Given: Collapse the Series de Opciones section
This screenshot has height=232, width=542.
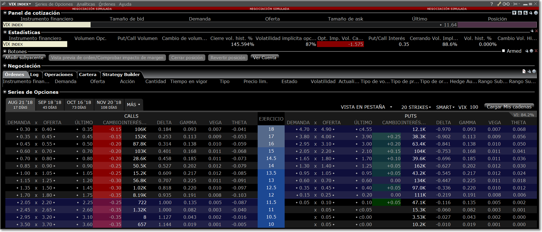Looking at the screenshot, I should point(5,92).
